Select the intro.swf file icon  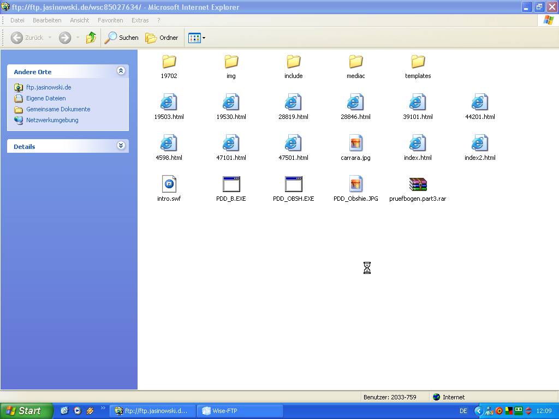[x=169, y=184]
